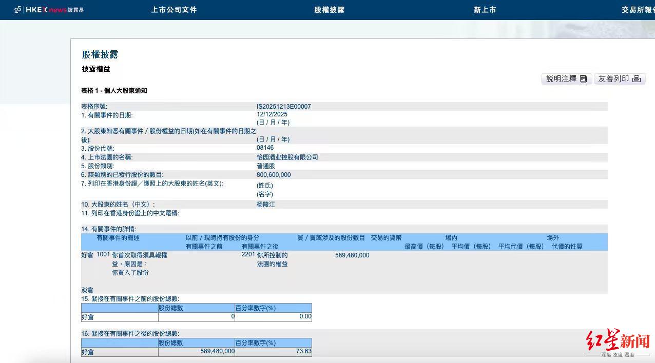This screenshot has height=363, width=655.
Task: Click the 股份總數 column header in table 16
Action: click(171, 342)
